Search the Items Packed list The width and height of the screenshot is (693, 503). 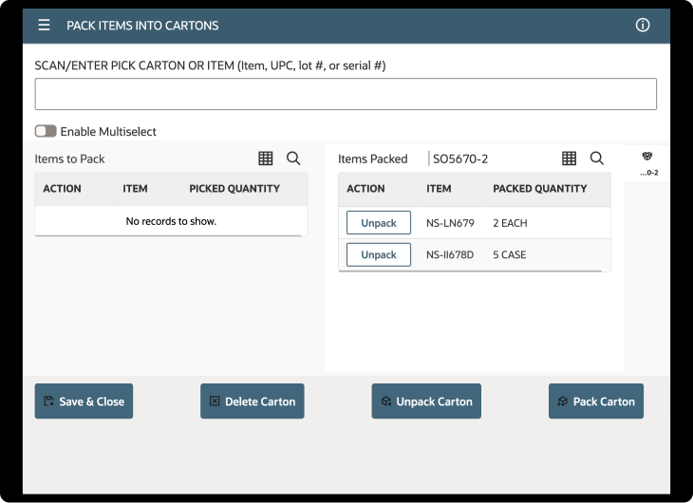[597, 158]
